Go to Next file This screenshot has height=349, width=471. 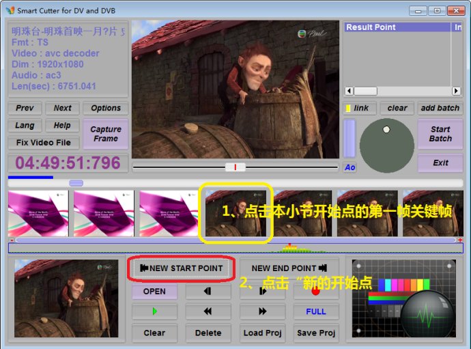point(62,108)
